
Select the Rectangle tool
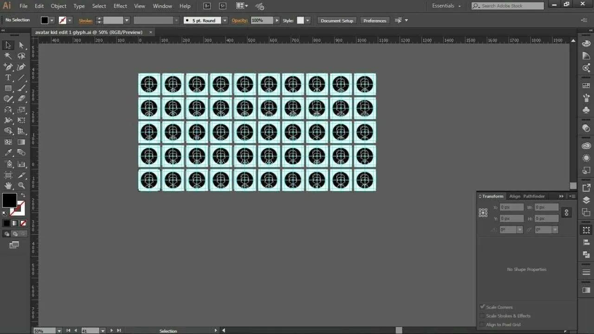[8, 88]
